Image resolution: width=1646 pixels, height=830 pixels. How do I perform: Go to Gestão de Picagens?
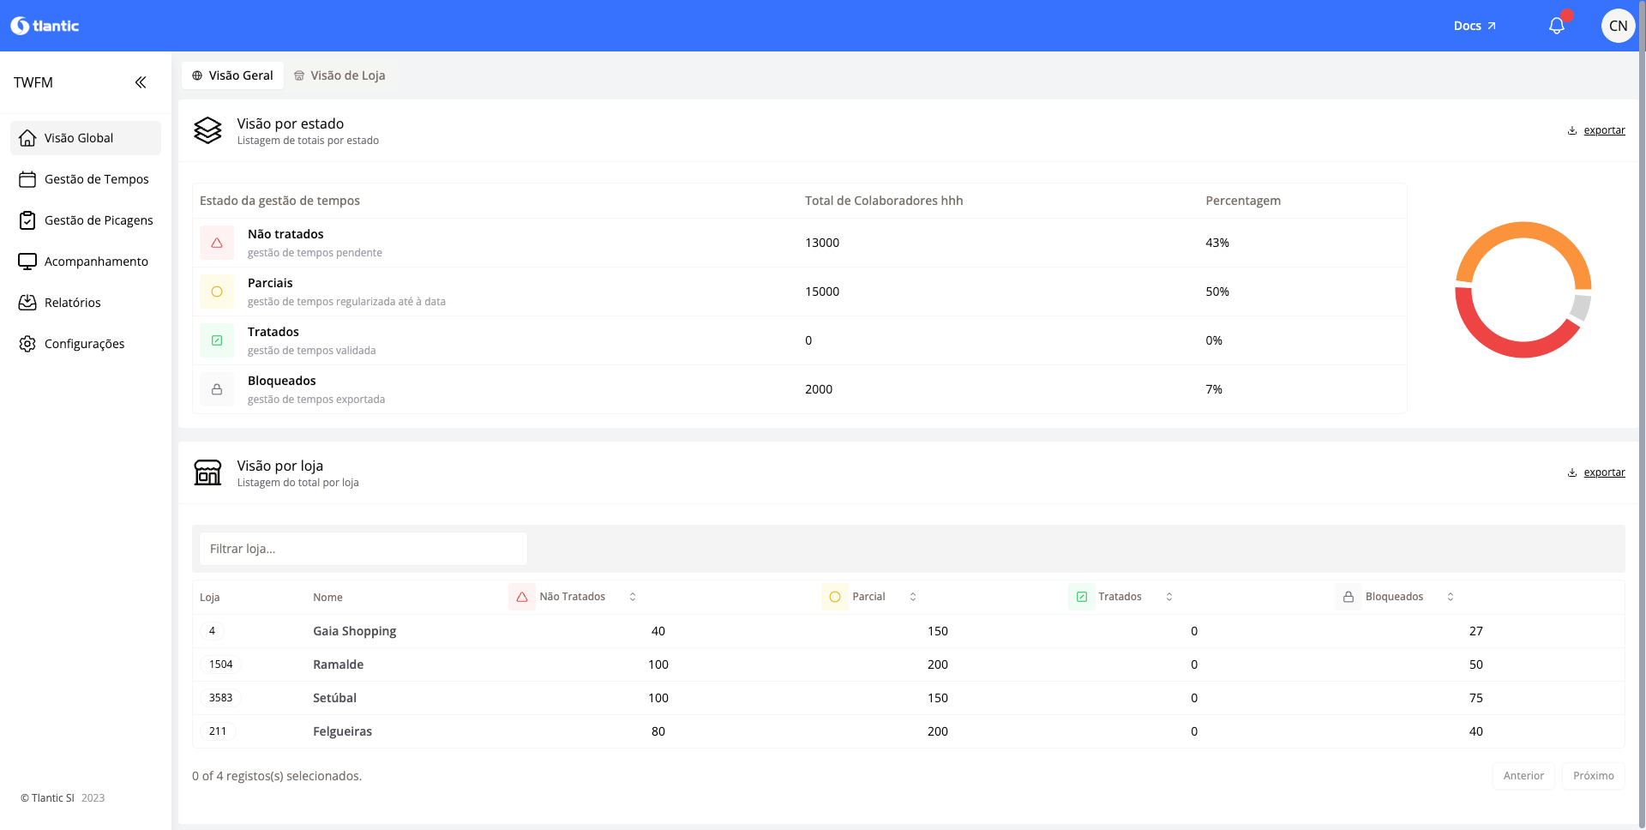(98, 220)
